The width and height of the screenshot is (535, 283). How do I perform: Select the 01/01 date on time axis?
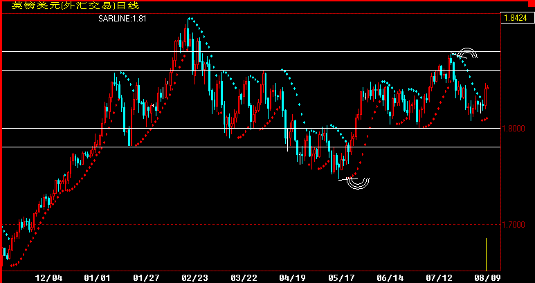coord(98,278)
